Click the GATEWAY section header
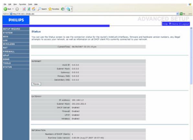This screenshot has width=193, height=140. (36, 96)
